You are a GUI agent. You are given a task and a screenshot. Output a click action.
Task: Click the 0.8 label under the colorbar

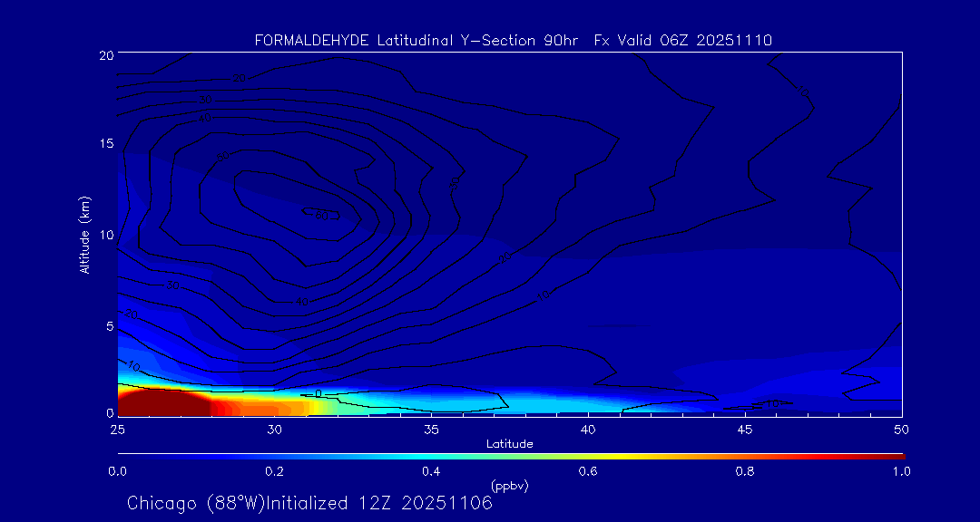745,471
